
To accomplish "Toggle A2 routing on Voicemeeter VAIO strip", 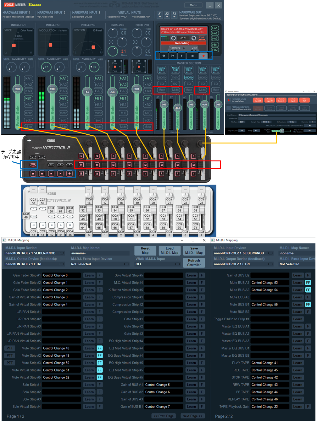I will 123,85.
